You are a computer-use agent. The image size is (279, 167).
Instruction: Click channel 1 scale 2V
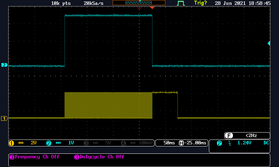(x=33, y=143)
